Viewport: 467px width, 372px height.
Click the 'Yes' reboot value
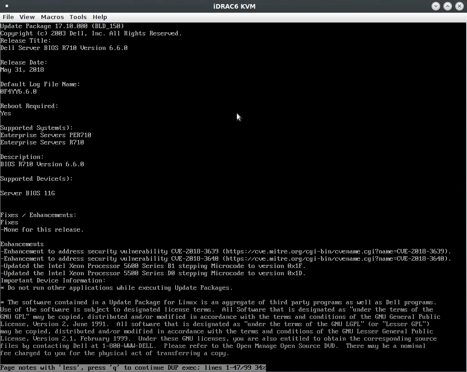point(5,114)
